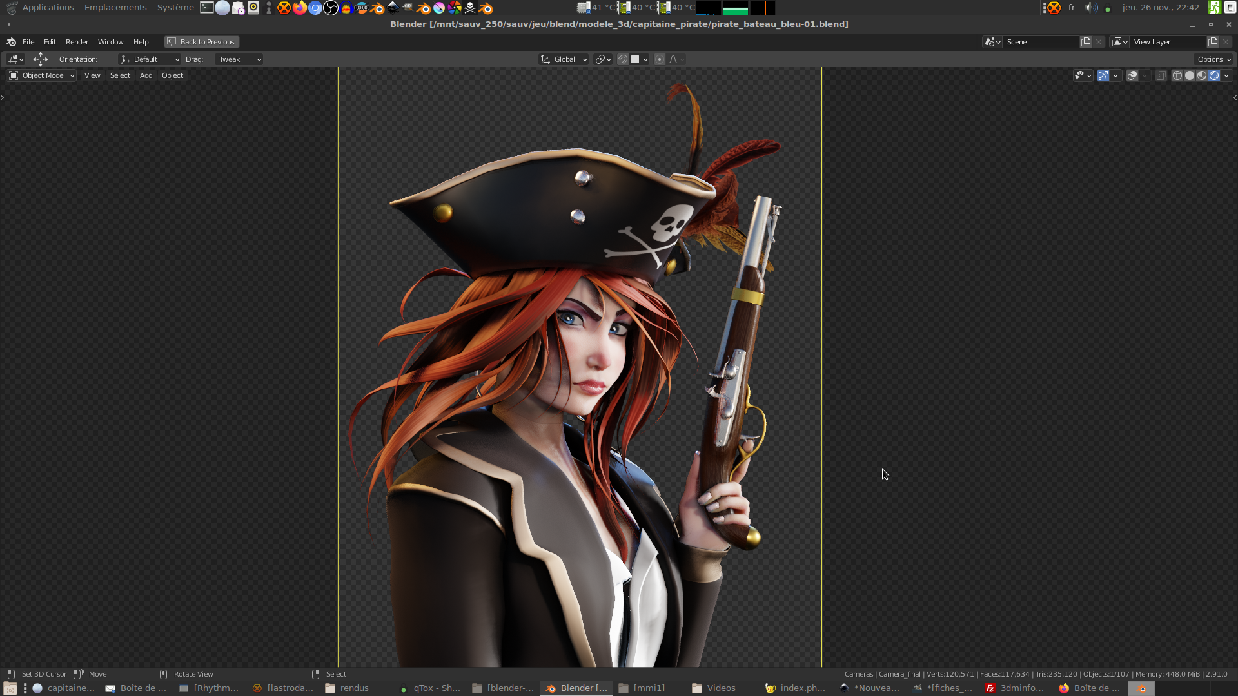This screenshot has height=696, width=1238.
Task: Click the editor type selector icon
Action: click(15, 59)
